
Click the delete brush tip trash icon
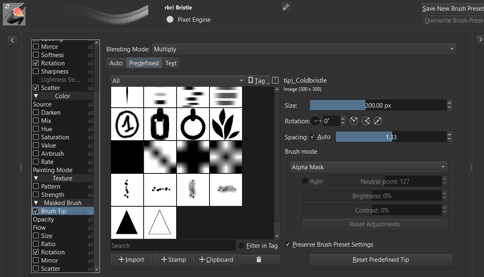click(258, 259)
